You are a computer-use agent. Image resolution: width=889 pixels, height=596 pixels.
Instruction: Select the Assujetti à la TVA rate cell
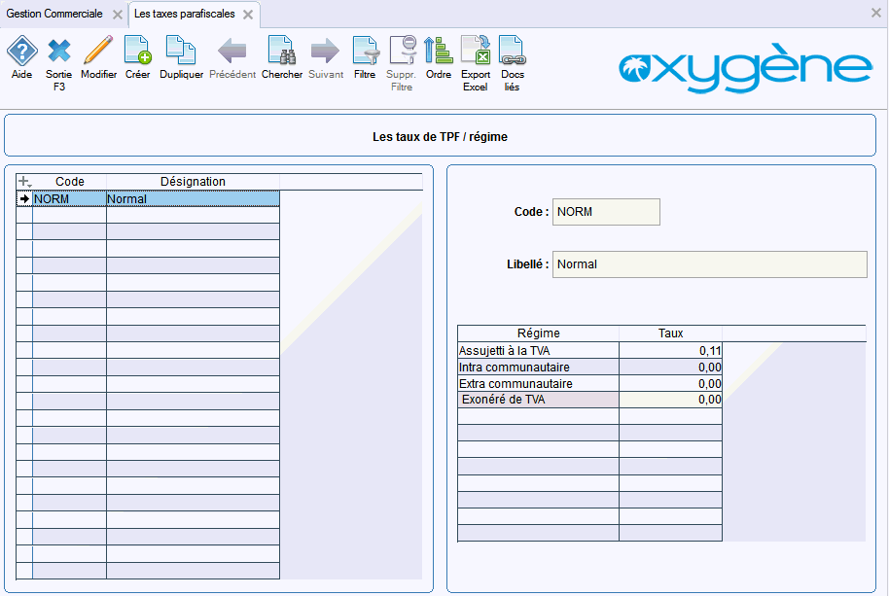670,351
